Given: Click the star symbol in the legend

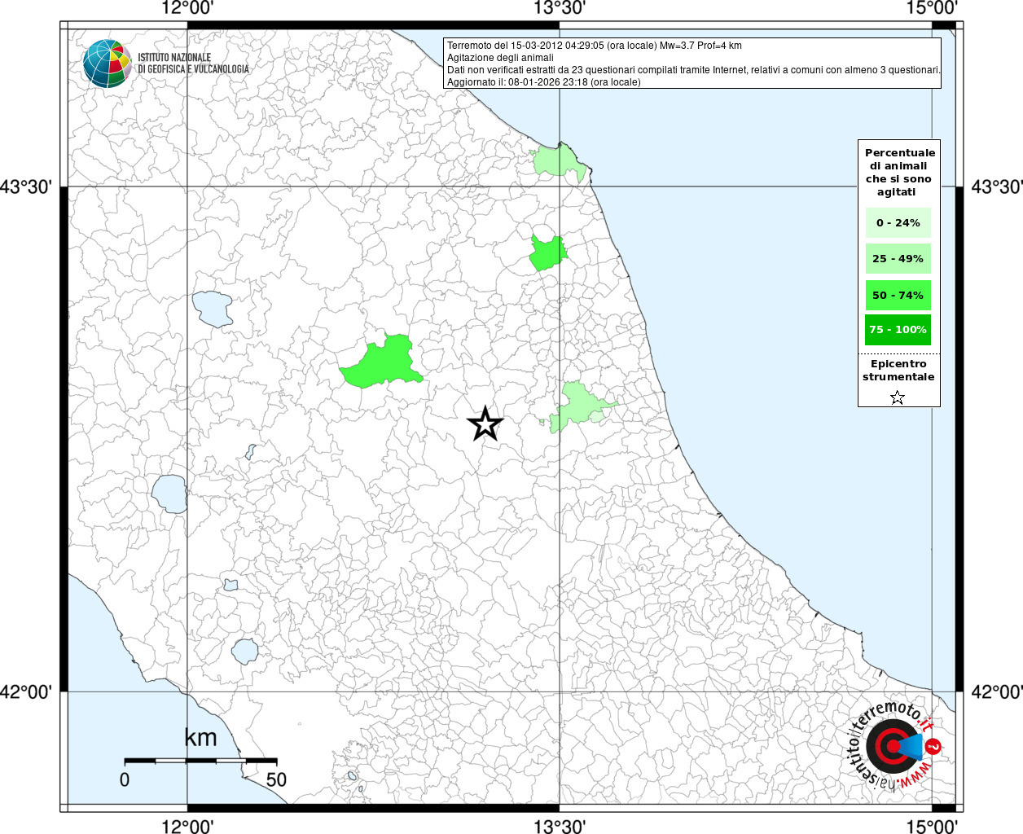Looking at the screenshot, I should click(x=898, y=397).
